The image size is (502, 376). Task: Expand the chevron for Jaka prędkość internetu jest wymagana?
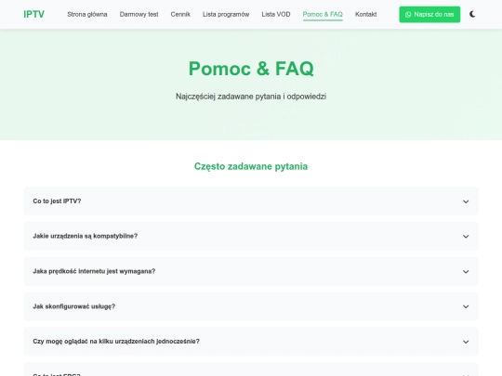tap(466, 271)
